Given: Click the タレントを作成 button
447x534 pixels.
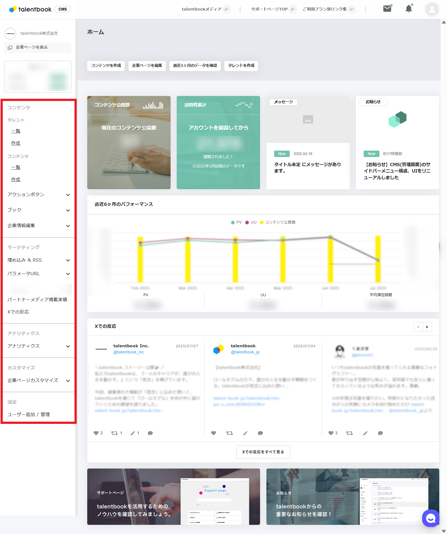Looking at the screenshot, I should pos(241,66).
